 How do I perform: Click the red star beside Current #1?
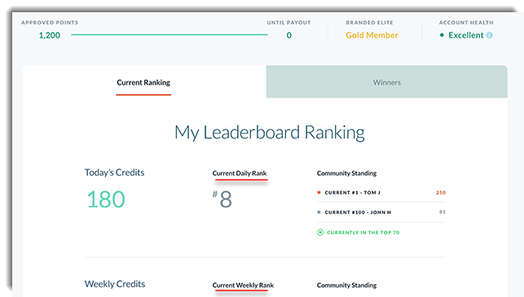tap(319, 192)
